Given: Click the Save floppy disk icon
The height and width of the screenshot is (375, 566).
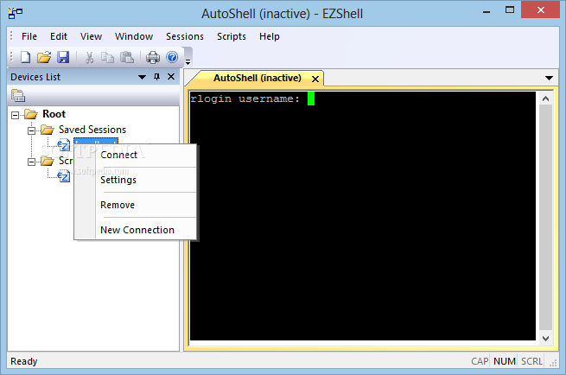Looking at the screenshot, I should point(63,57).
